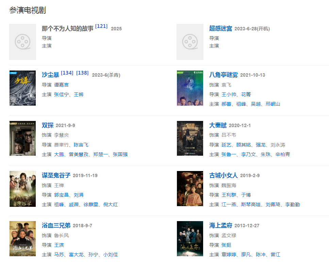
Task: Open director 张挺's link
Action: coord(226,245)
